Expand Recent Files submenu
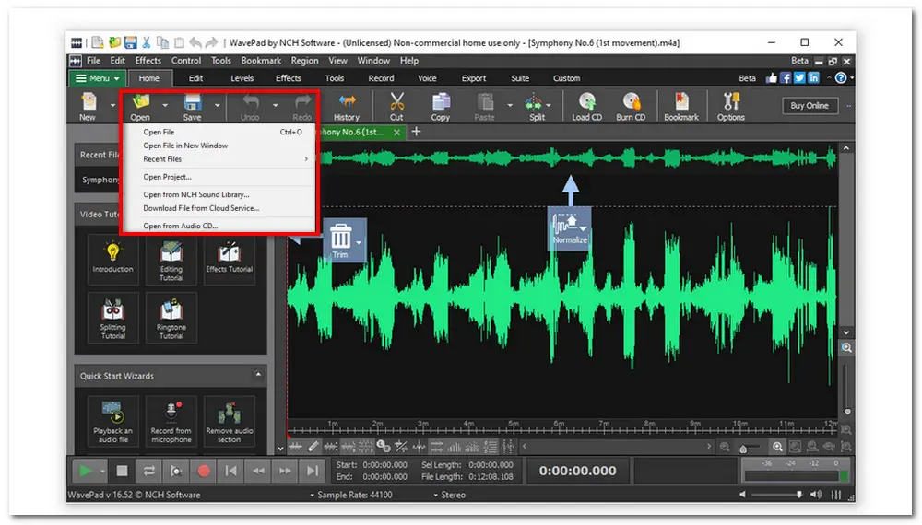 pos(225,159)
